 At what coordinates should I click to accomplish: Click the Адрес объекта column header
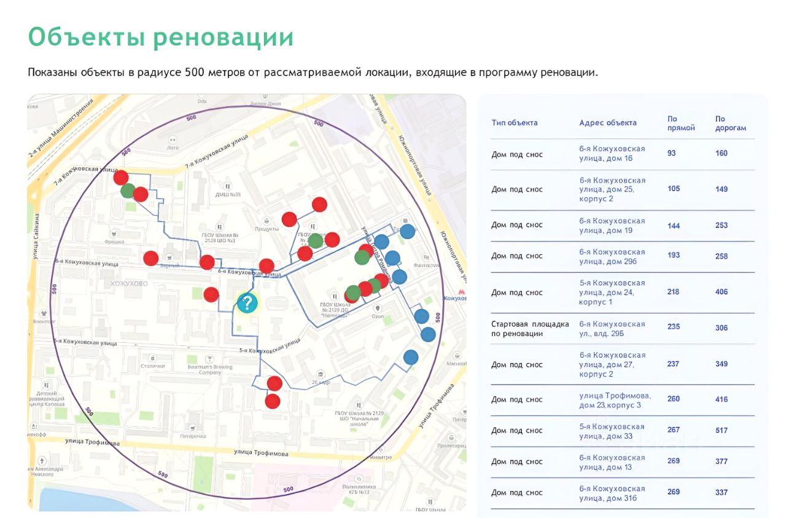pos(608,123)
